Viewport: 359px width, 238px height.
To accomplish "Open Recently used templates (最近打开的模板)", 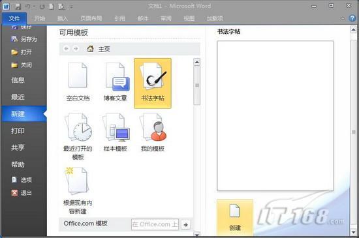I will pos(78,137).
